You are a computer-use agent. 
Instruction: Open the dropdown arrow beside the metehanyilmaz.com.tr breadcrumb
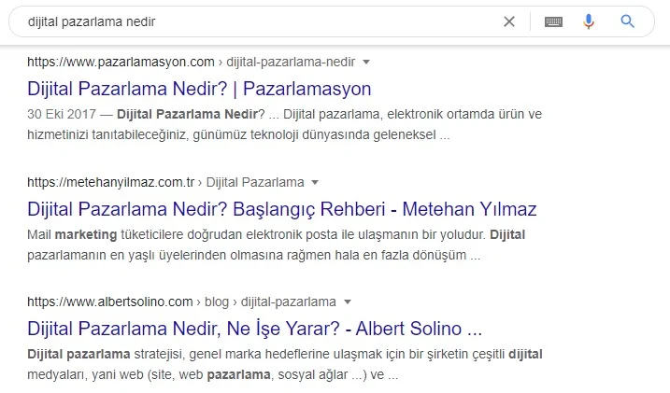(x=315, y=181)
